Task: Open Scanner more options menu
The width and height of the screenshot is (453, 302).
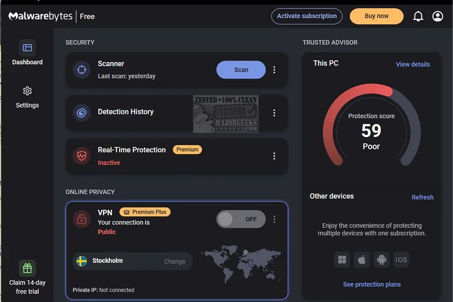Action: tap(274, 70)
